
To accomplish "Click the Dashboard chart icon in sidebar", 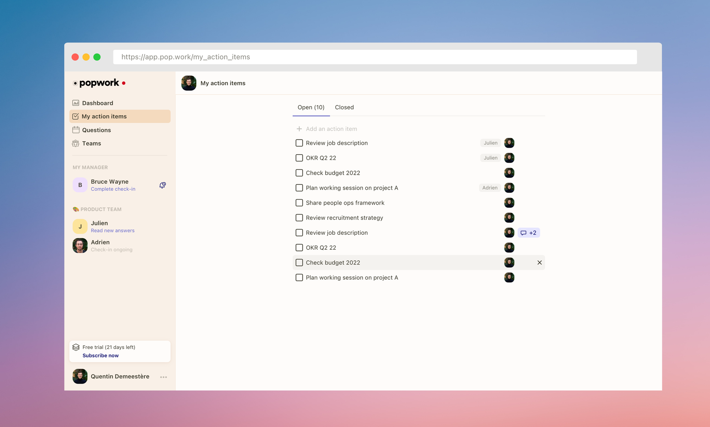I will coord(76,103).
